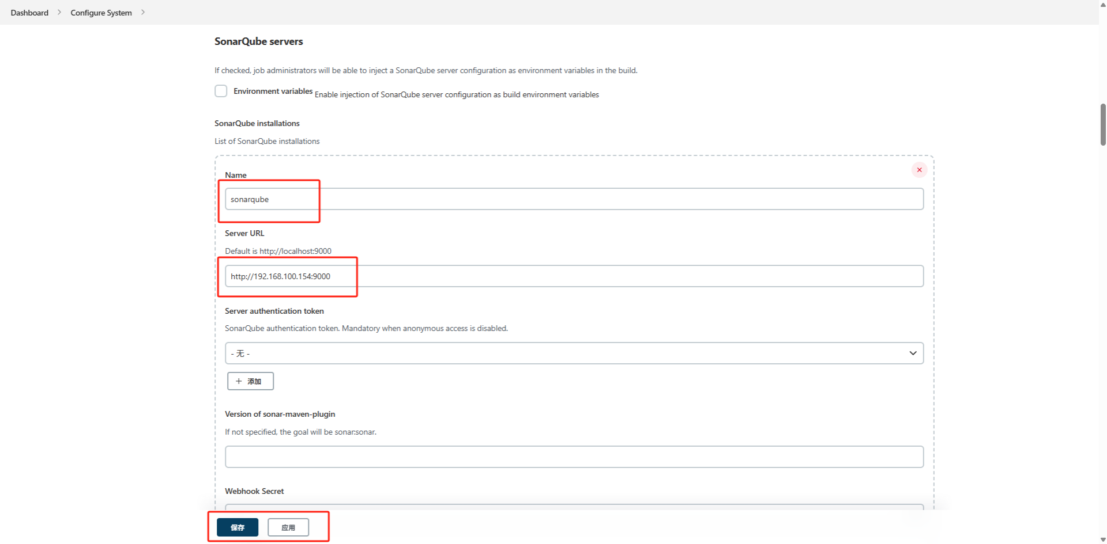Click the 'Enable injection of SonarQube' description
Image resolution: width=1107 pixels, height=544 pixels.
457,94
